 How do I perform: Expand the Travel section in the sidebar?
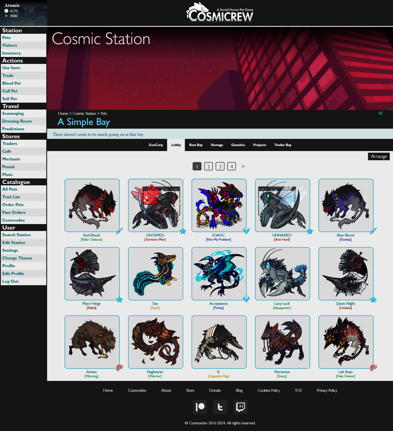(x=11, y=106)
